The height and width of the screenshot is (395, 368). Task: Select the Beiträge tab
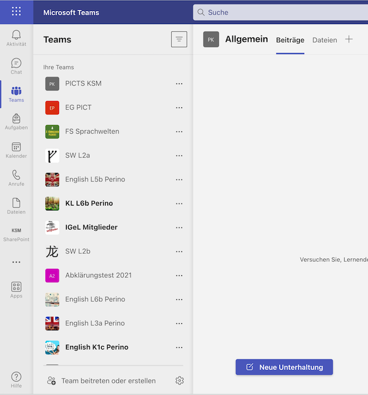[x=289, y=40]
